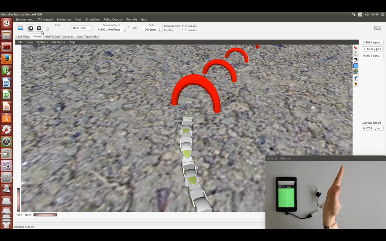
Task: Click the Delta value stepper arrows
Action: point(159,29)
